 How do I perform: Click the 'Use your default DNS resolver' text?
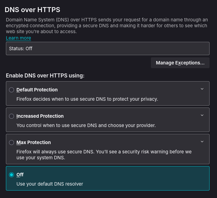coord(50,184)
